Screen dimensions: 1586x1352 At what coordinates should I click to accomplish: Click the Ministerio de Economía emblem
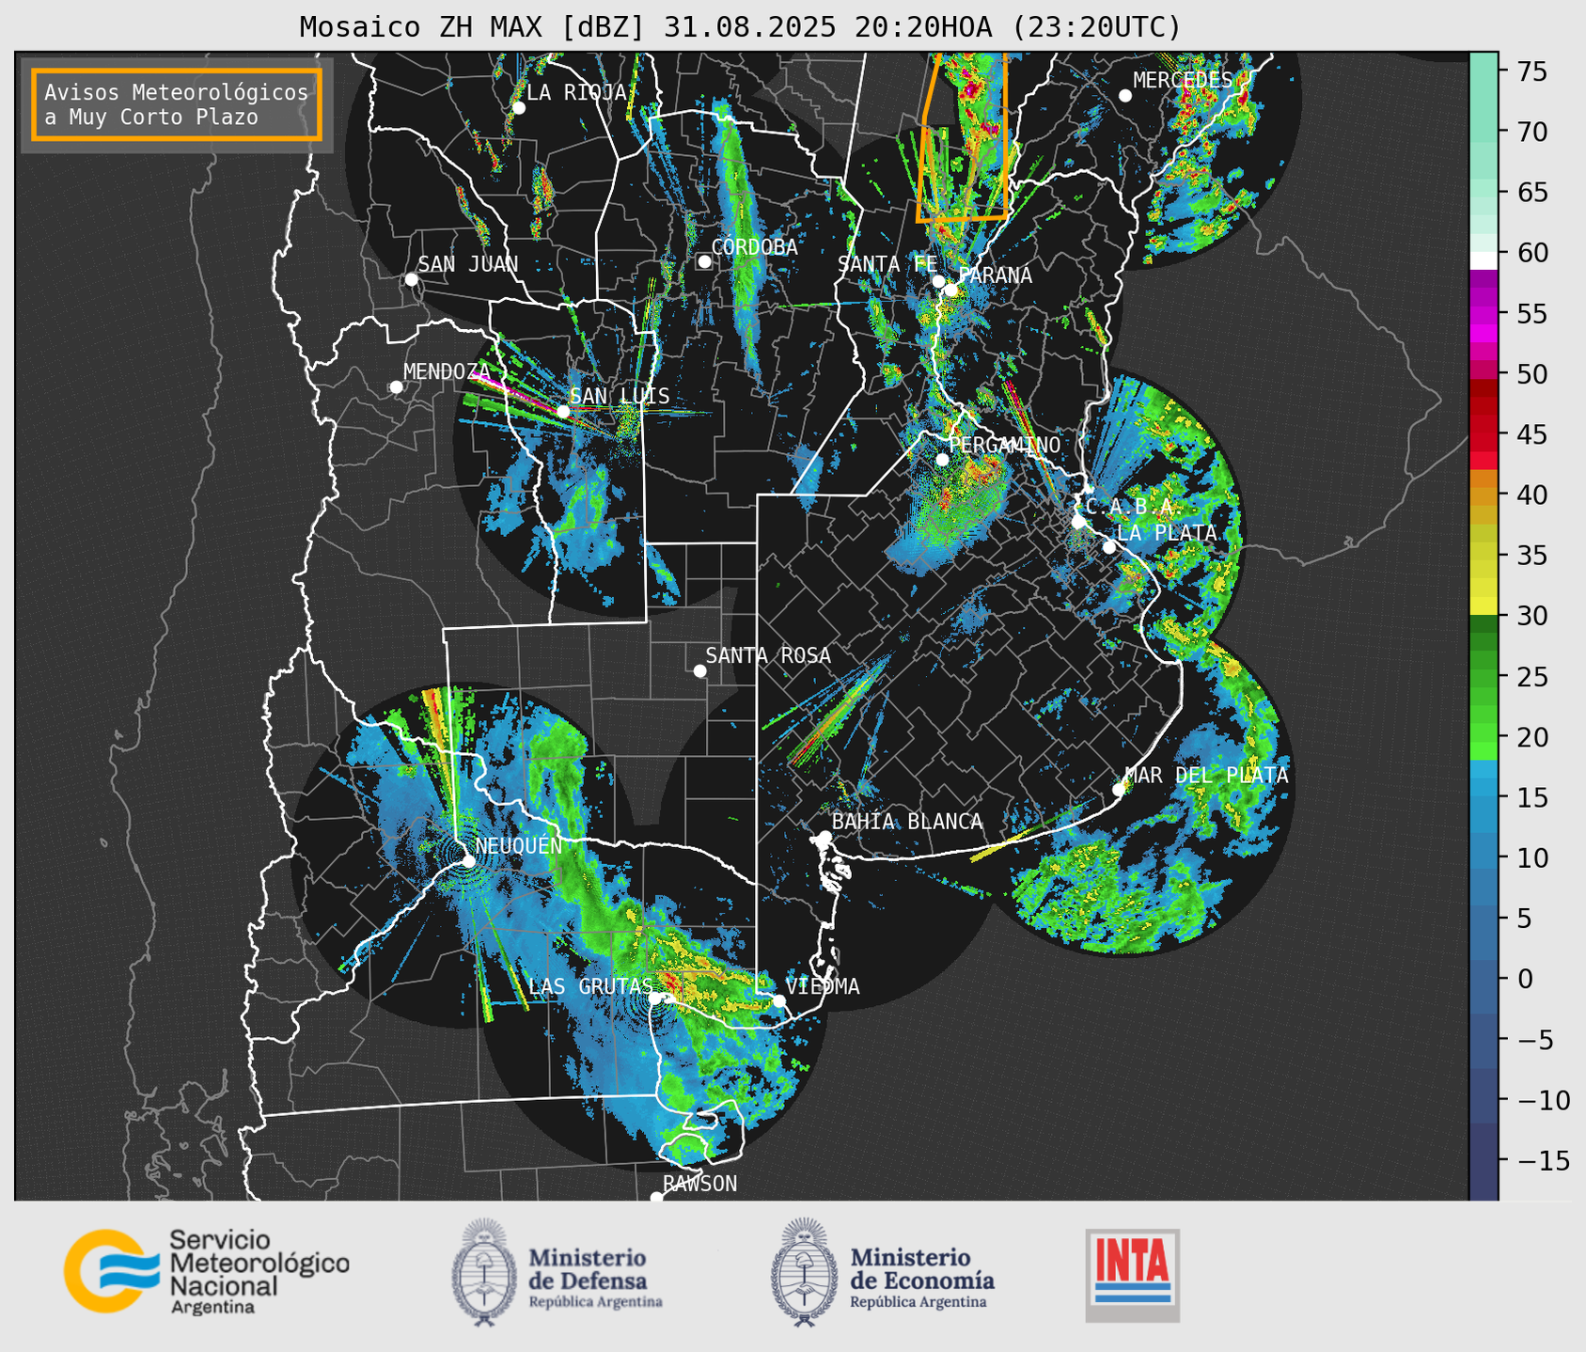point(805,1272)
